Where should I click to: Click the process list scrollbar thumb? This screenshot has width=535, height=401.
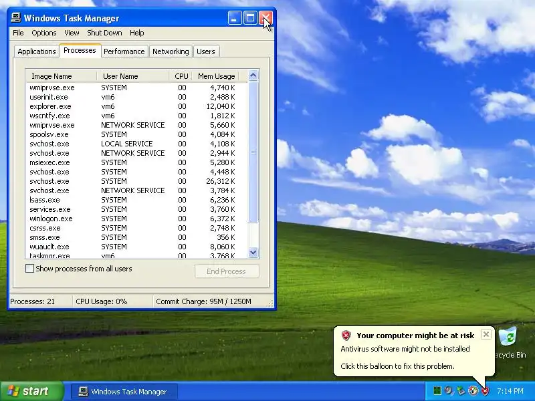253,152
